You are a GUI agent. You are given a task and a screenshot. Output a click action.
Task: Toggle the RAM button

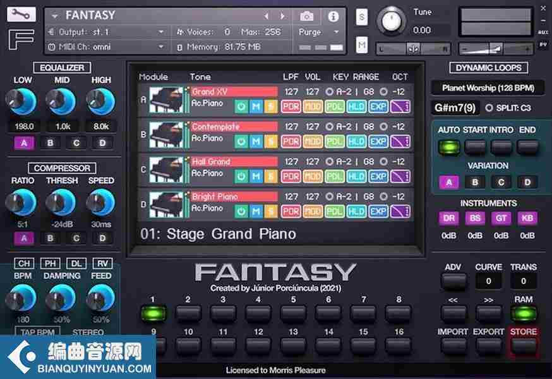[524, 313]
